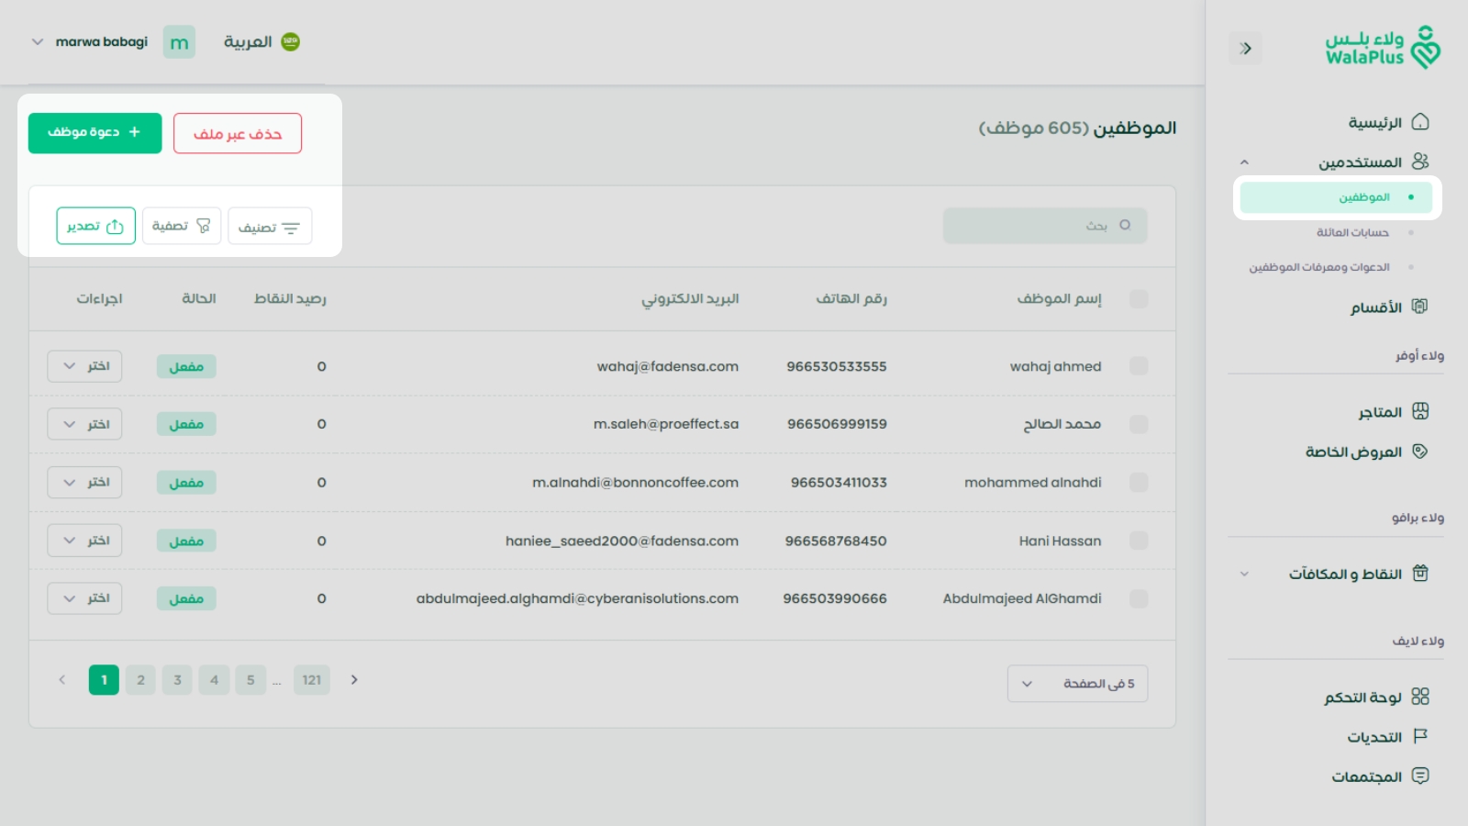This screenshot has height=826, width=1468.
Task: Click the دعوة موظف invite button
Action: pos(95,132)
